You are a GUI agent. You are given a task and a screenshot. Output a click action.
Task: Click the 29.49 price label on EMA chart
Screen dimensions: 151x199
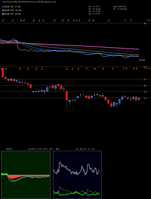142,60
